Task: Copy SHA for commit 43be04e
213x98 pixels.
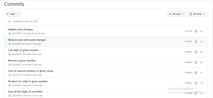Action: (x=196, y=62)
